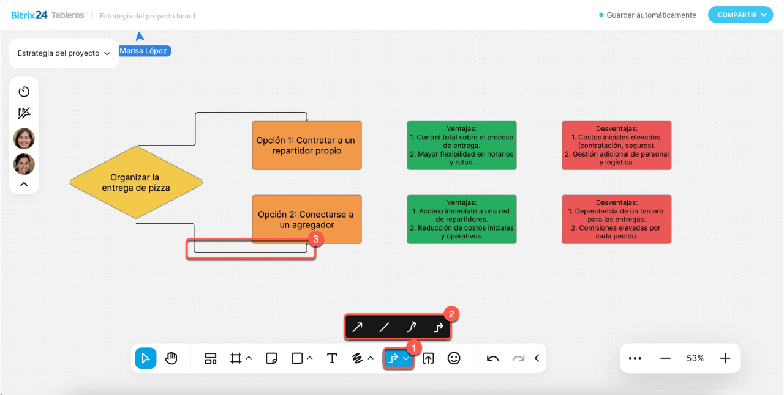Undo the last action
784x395 pixels.
(x=492, y=358)
